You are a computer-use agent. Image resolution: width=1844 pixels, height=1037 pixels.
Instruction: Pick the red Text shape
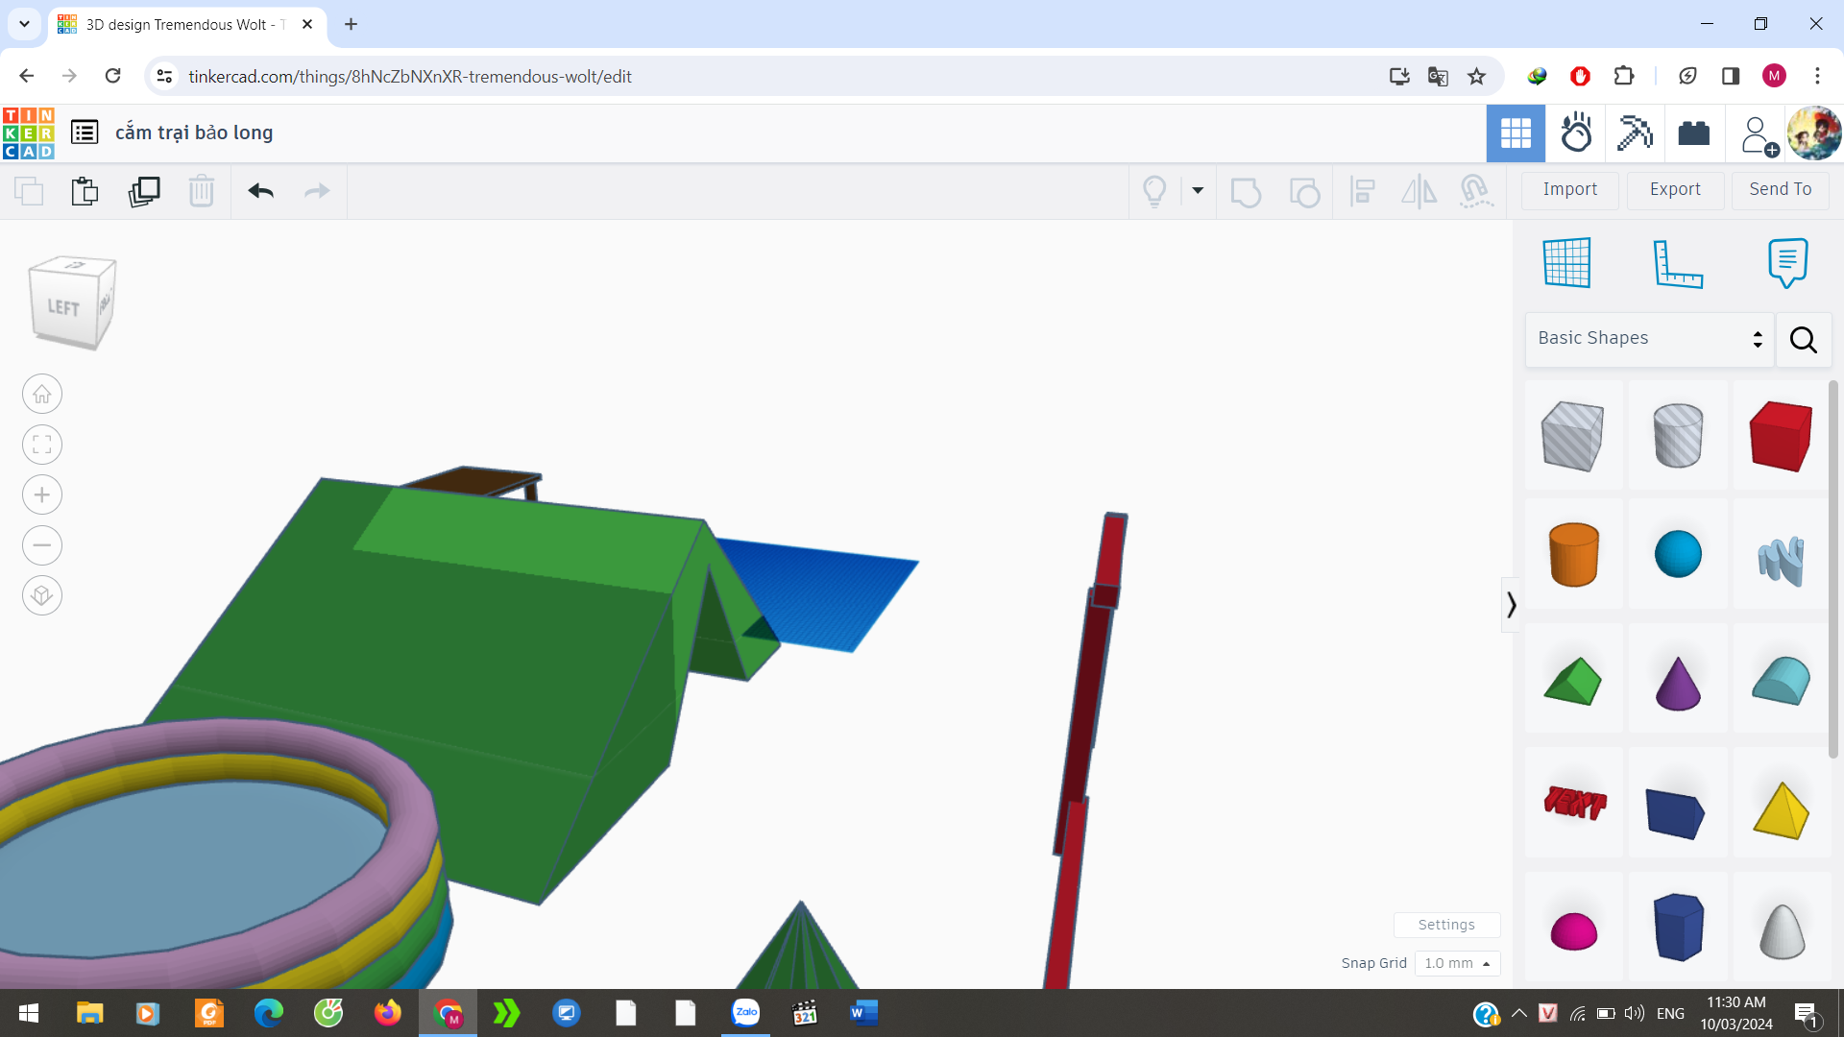pos(1575,802)
